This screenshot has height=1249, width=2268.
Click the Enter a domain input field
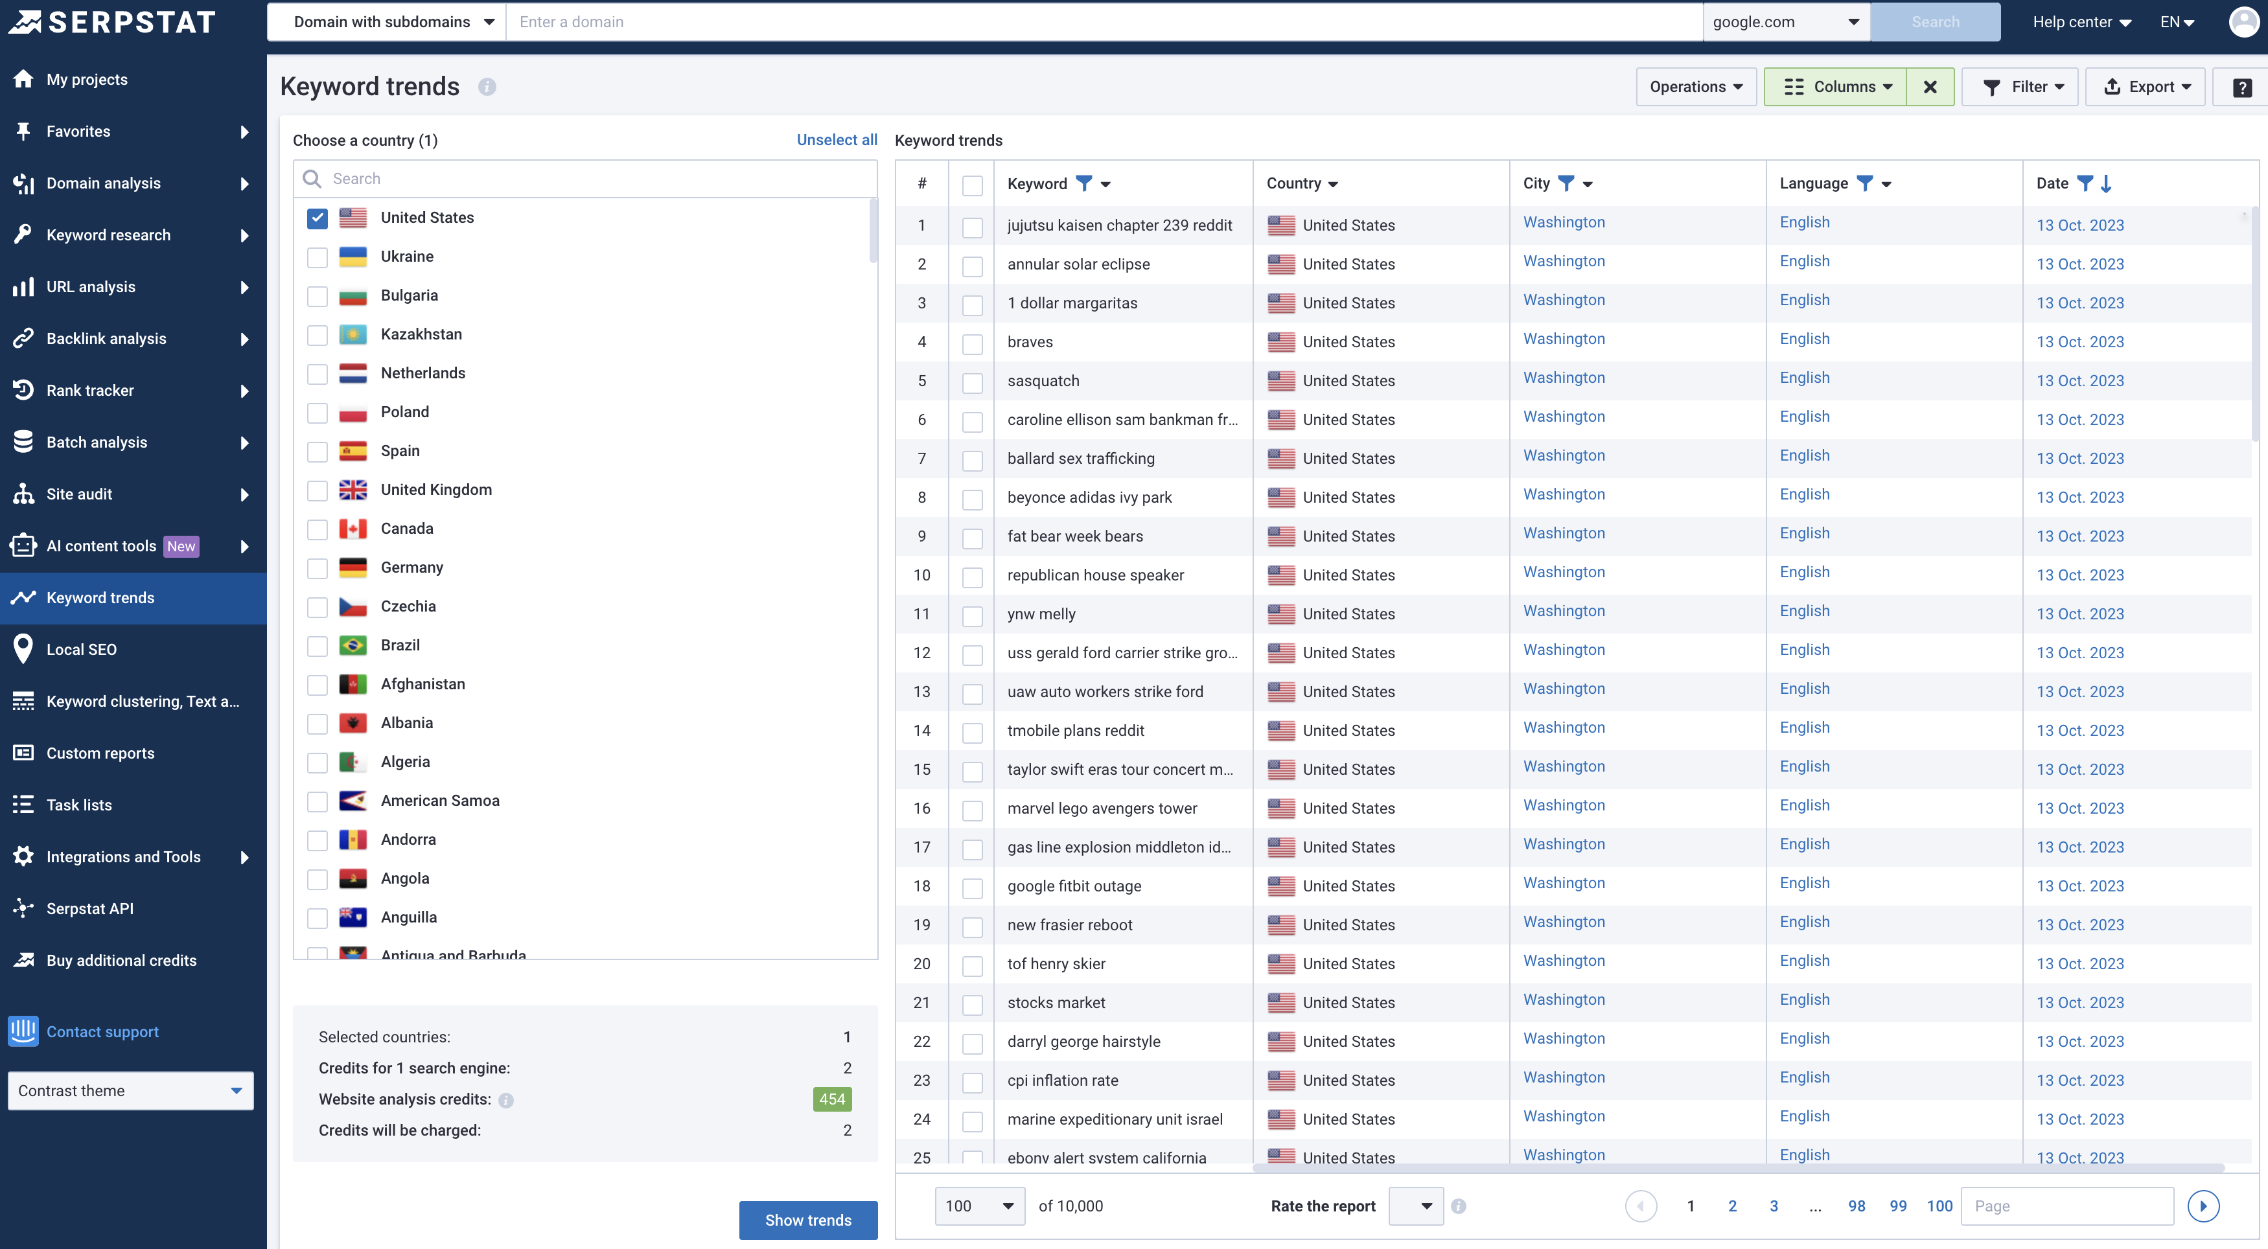(1104, 22)
